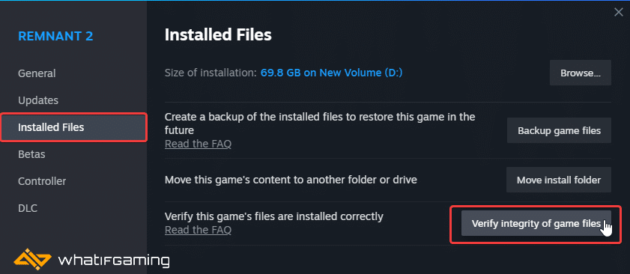Viewport: 630px width, 274px height.
Task: Switch to the DLC tab
Action: pyautogui.click(x=28, y=208)
